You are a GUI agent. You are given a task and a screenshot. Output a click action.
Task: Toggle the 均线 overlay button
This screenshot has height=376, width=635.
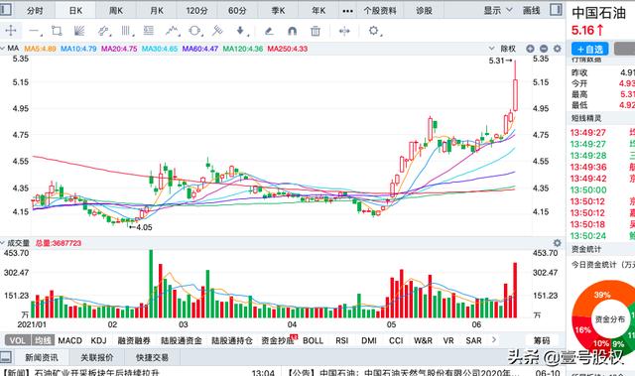pyautogui.click(x=43, y=340)
